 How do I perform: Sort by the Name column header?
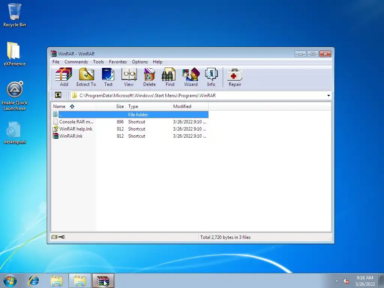coord(73,106)
